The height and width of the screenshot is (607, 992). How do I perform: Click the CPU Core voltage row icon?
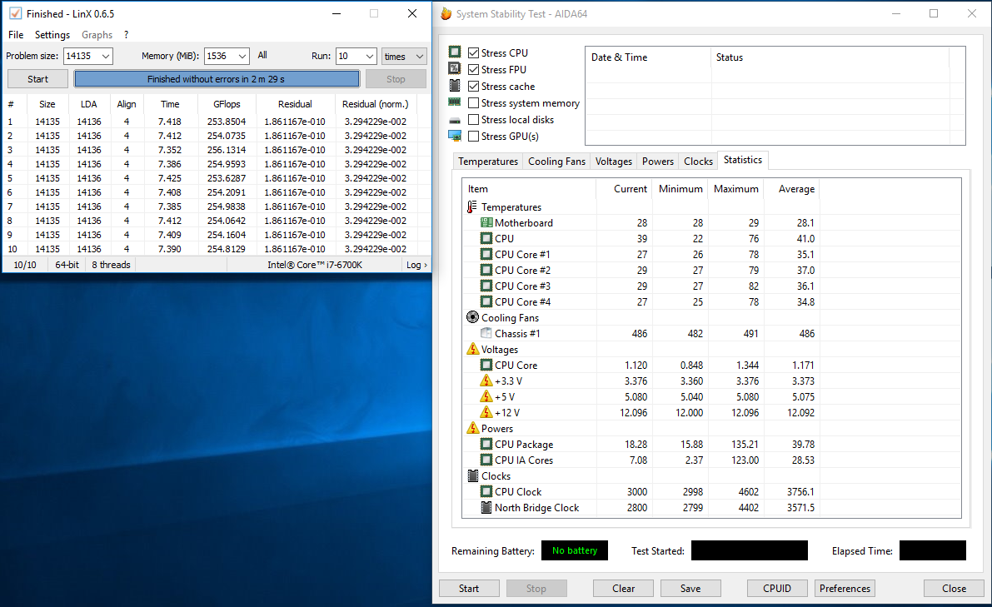(x=486, y=365)
